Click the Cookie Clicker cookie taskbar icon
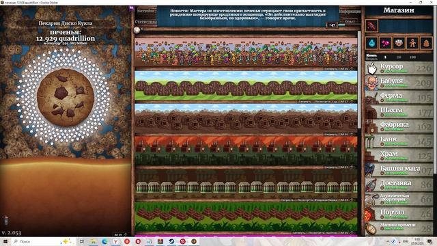Viewport: 437px width, 246px height. pyautogui.click(x=194, y=241)
